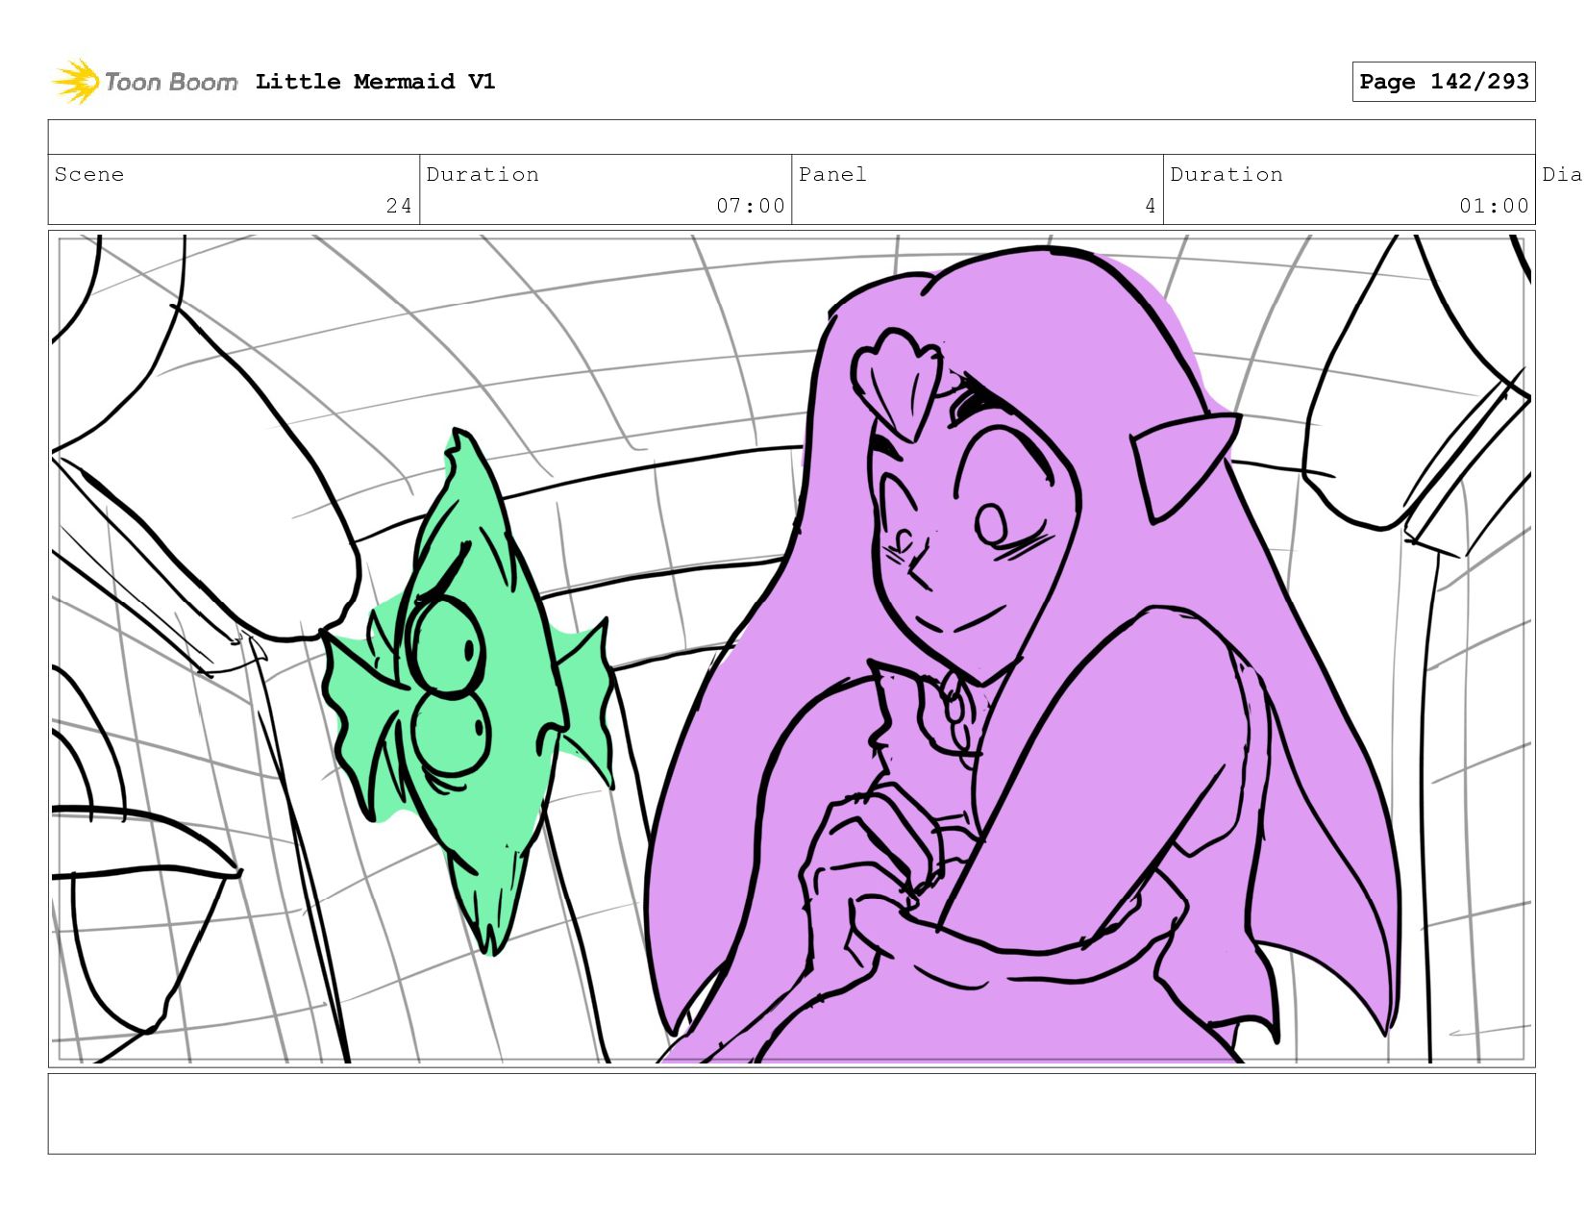
Task: Select the 'Little Mermaid V1' title text
Action: click(x=375, y=82)
